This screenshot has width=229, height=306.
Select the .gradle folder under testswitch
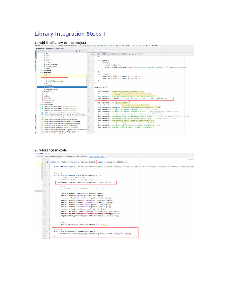[x=47, y=75]
